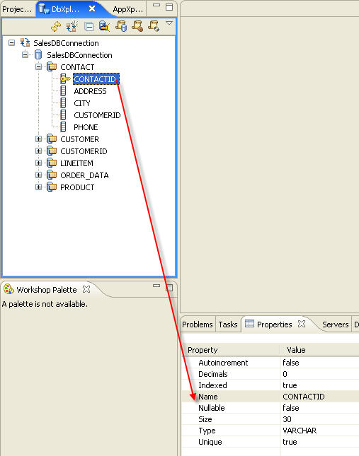The height and width of the screenshot is (456, 359).
Task: Select the Decimals property row
Action: click(x=270, y=374)
